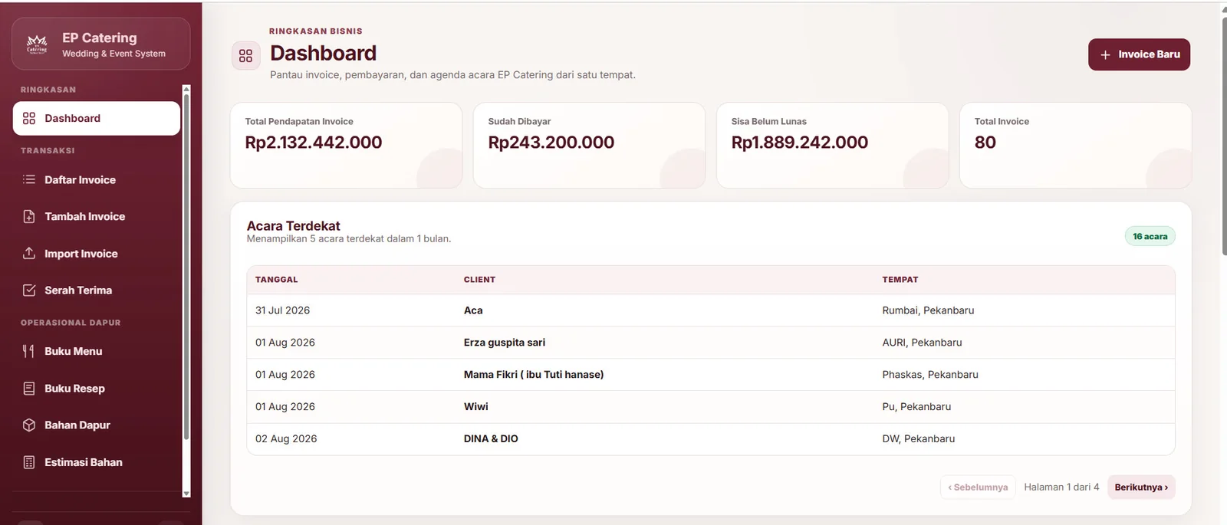Click the Sisa Belum Lunas summary card
Viewport: 1227px width, 525px height.
point(832,146)
